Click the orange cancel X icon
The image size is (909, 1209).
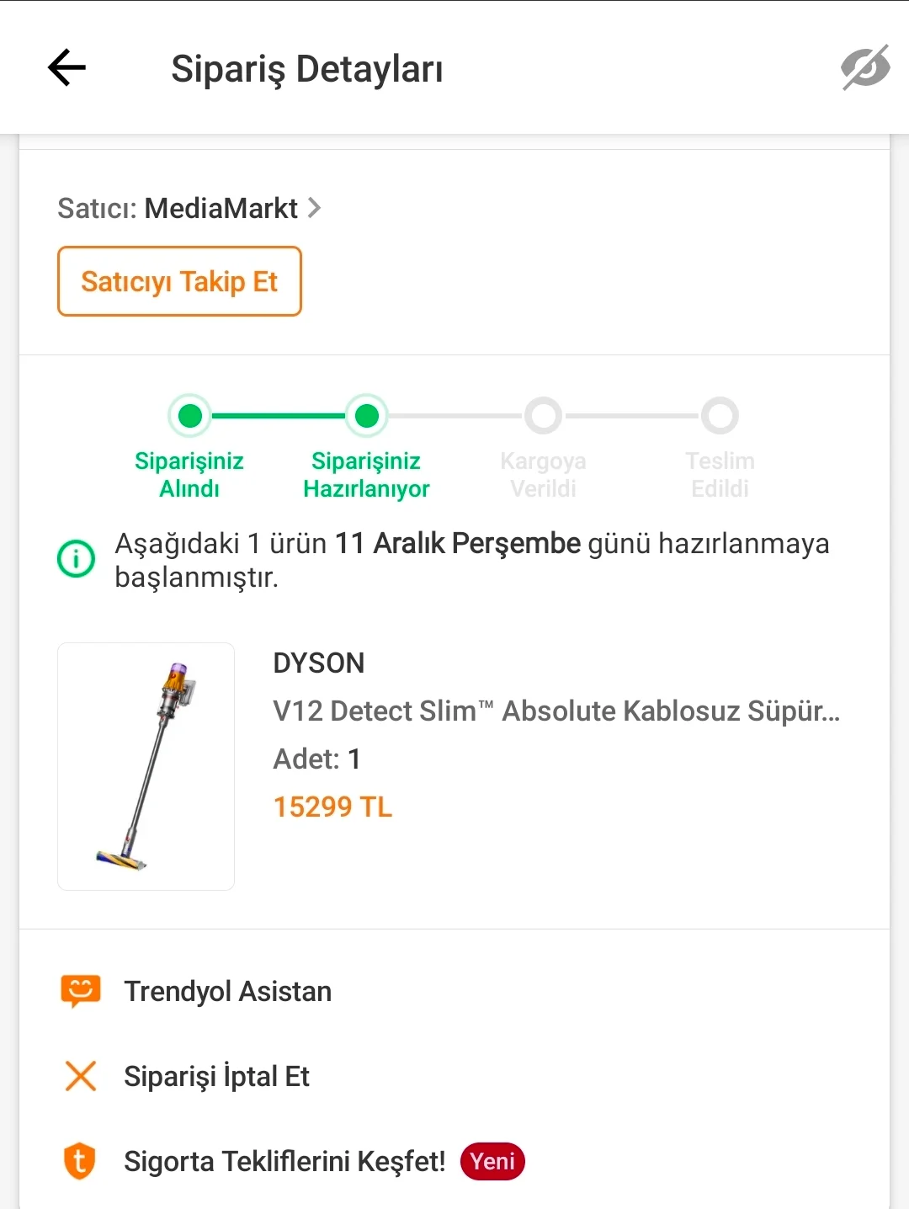(x=81, y=1076)
